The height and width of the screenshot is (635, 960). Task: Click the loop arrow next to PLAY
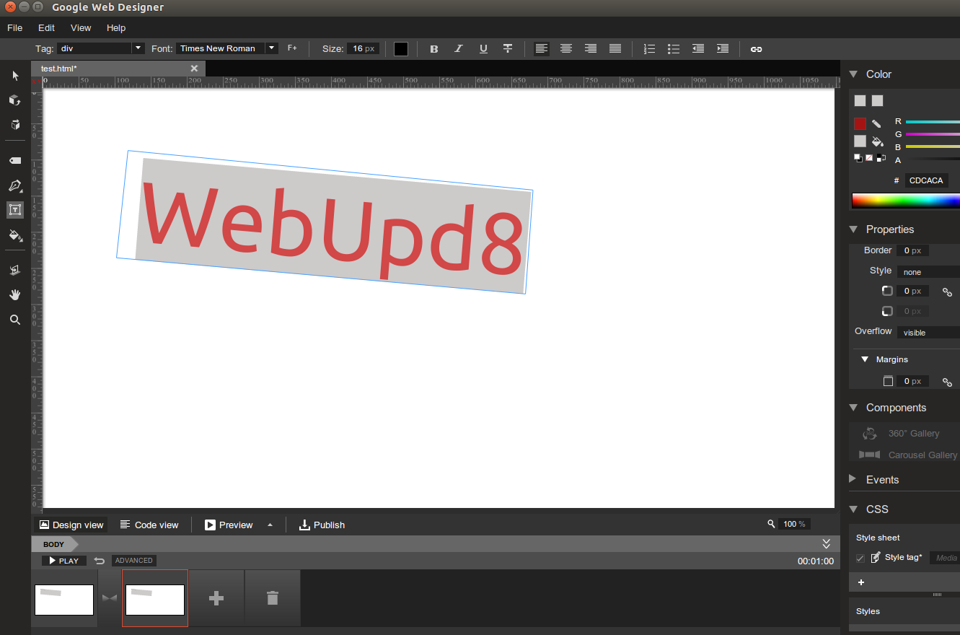tap(99, 561)
